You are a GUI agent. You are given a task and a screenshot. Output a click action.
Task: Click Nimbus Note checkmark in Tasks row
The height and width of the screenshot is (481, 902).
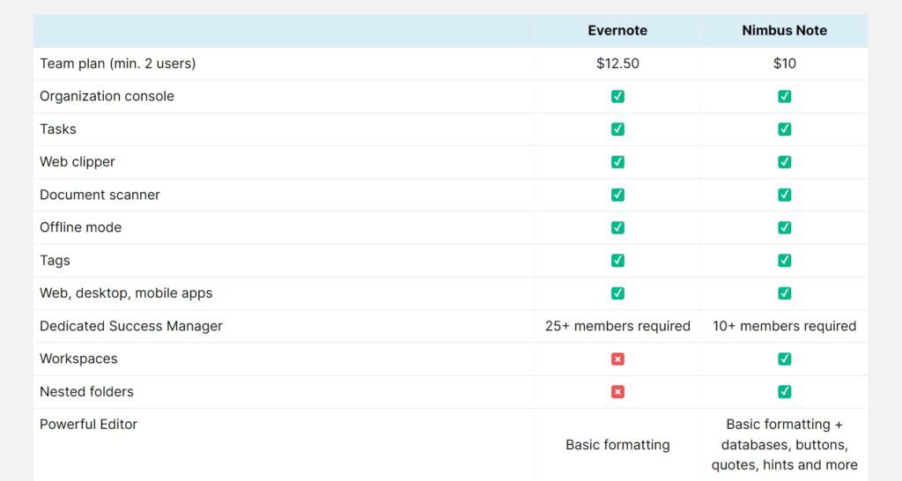point(784,129)
